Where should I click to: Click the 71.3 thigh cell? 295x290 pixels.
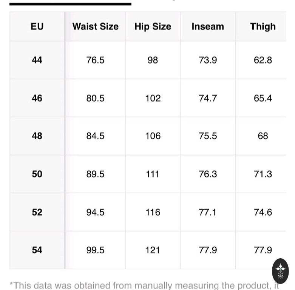coord(263,174)
